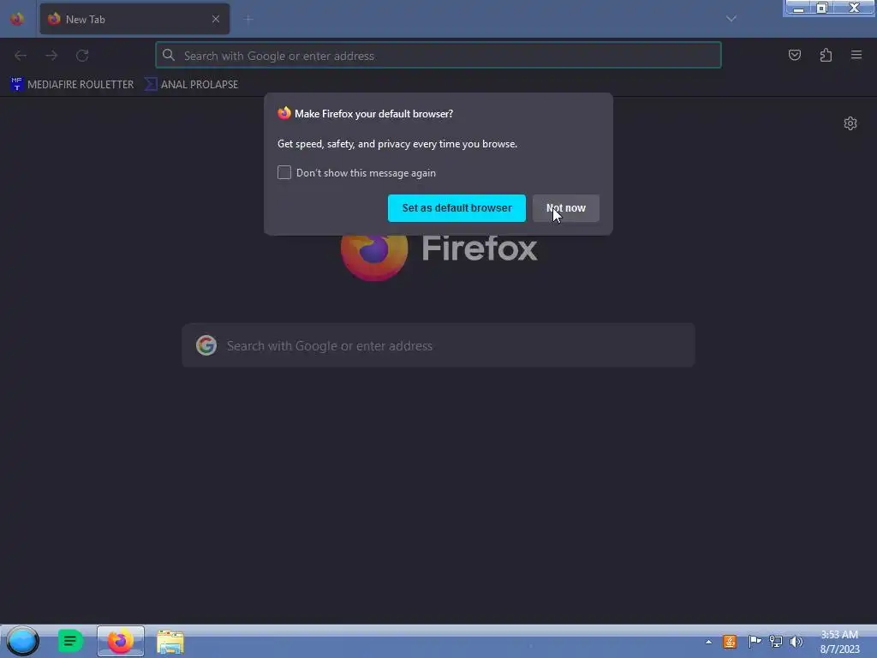Click the second bookmark in the bookmarks toolbar
Image resolution: width=877 pixels, height=658 pixels.
click(191, 85)
